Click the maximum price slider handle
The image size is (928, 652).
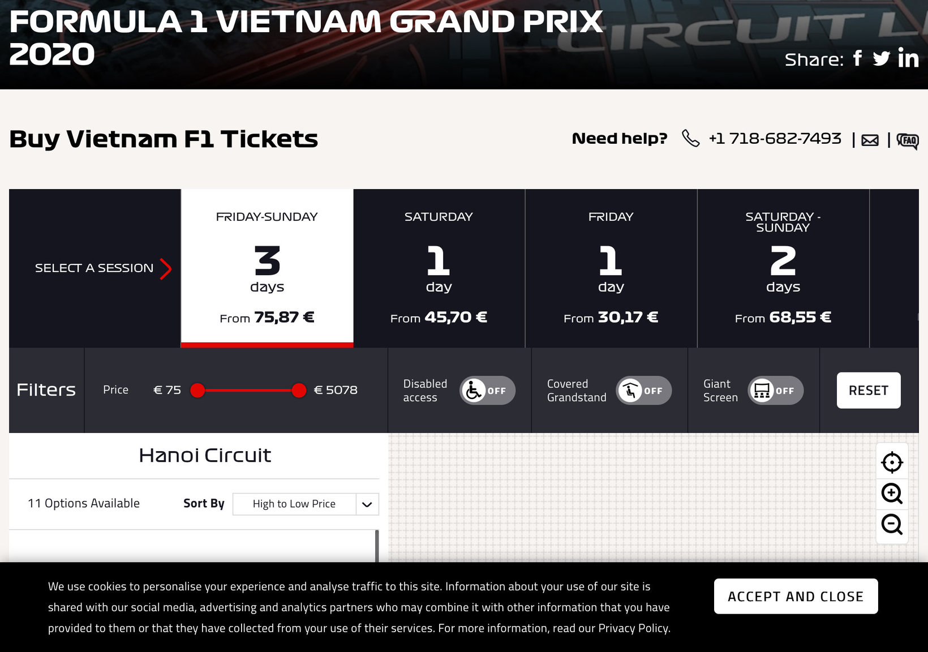299,390
